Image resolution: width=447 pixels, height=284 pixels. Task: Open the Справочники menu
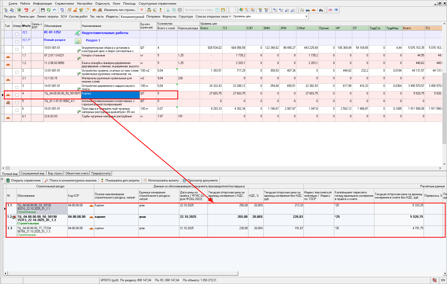64,4
